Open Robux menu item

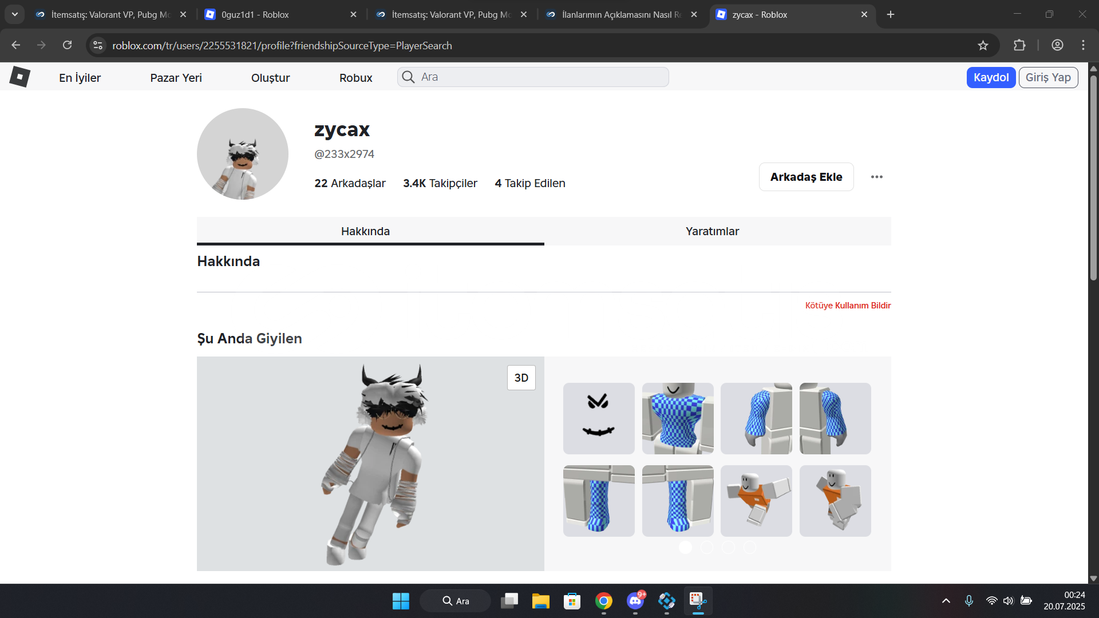pyautogui.click(x=355, y=78)
